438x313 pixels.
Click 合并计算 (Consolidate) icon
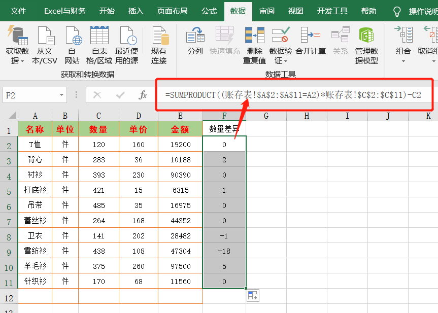[x=311, y=37]
